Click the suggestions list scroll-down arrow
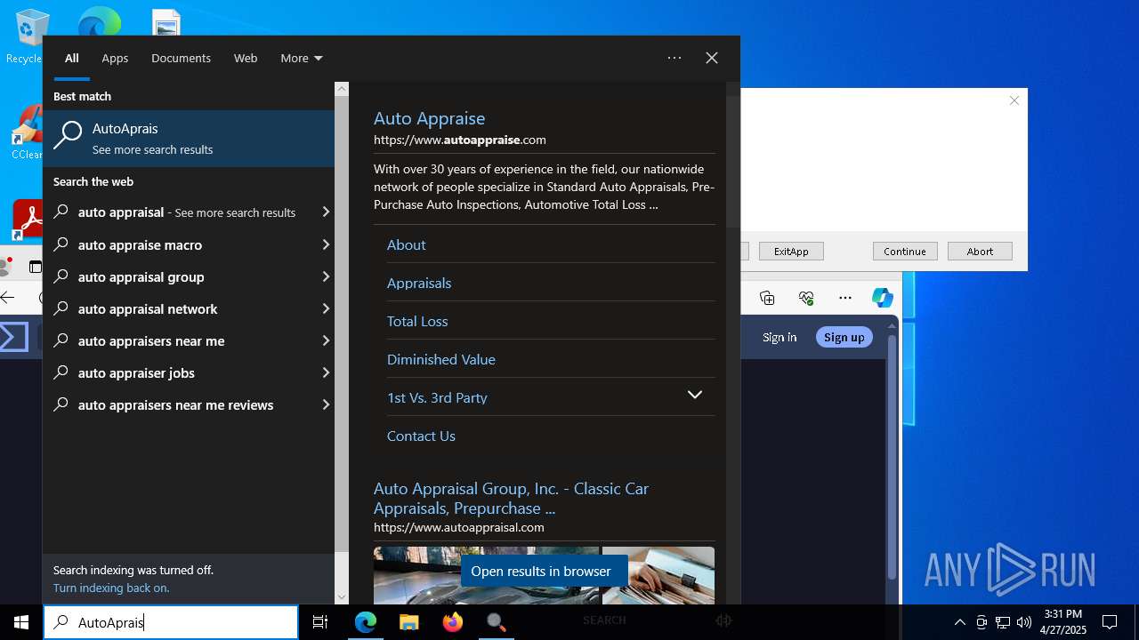Viewport: 1139px width, 640px height. pyautogui.click(x=342, y=597)
